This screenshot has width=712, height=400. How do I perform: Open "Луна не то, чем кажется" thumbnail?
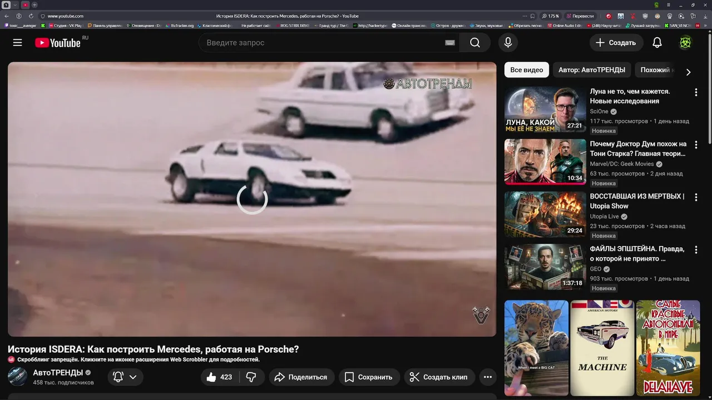545,109
